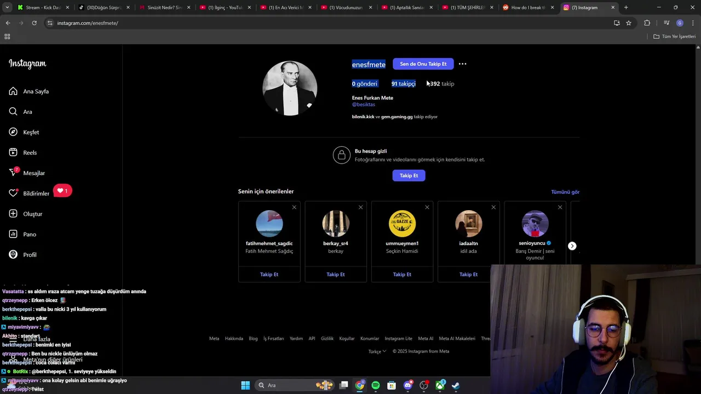The width and height of the screenshot is (701, 394).
Task: Click the install app icon in address bar
Action: click(x=617, y=23)
